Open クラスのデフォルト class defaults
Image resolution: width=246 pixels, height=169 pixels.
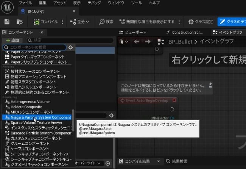[232, 22]
